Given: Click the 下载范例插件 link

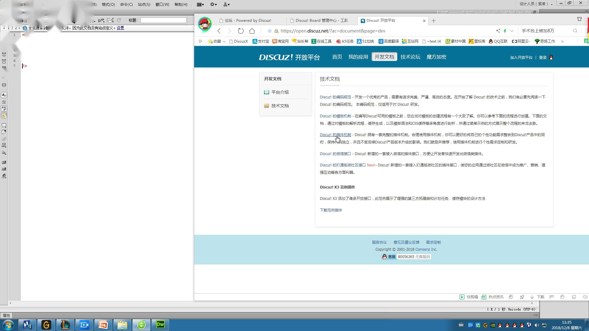Looking at the screenshot, I should point(331,210).
